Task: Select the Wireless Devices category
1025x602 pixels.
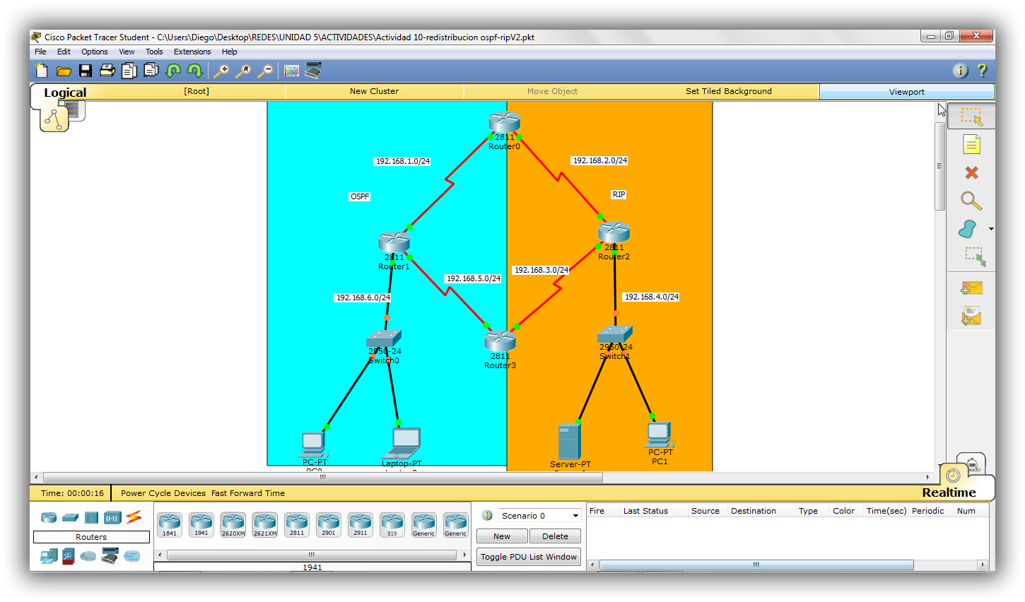Action: (112, 517)
